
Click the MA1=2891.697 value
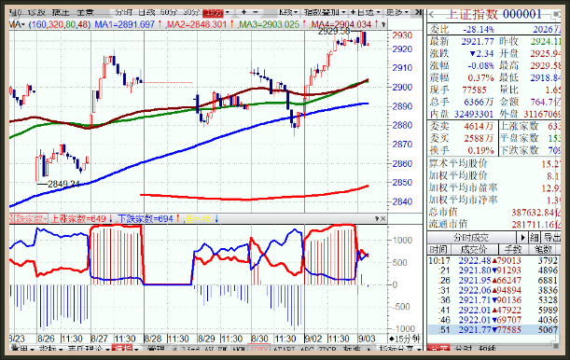[124, 24]
